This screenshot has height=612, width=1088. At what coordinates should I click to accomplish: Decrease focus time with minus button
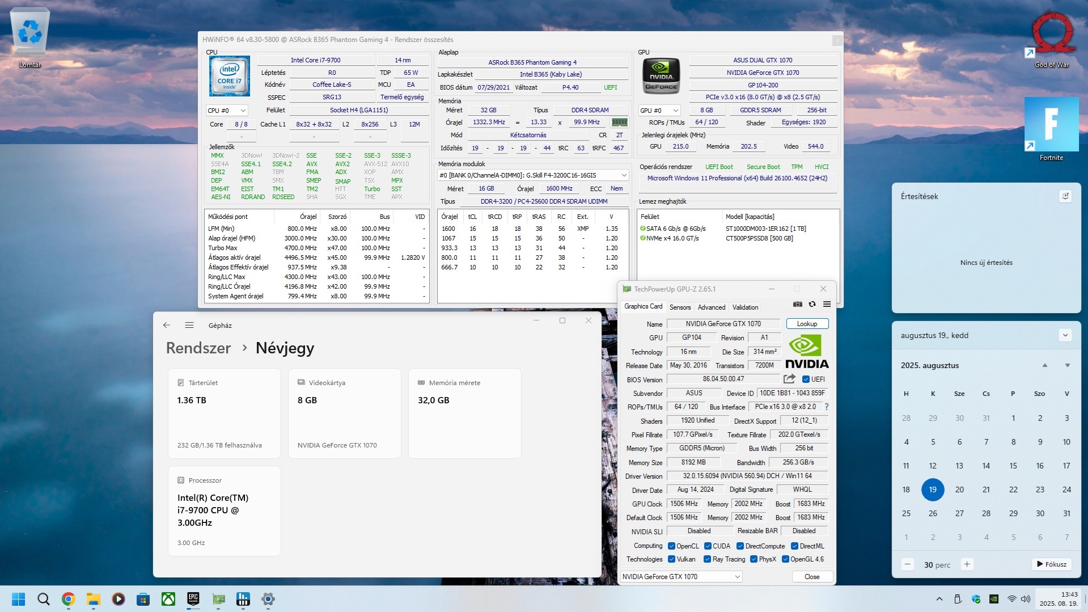(x=908, y=564)
